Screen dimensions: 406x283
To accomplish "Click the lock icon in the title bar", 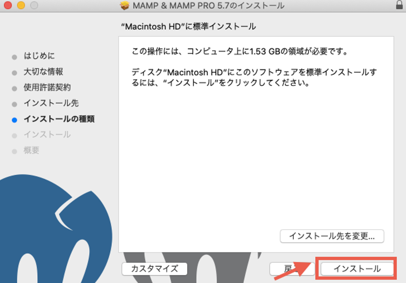I will click(399, 6).
